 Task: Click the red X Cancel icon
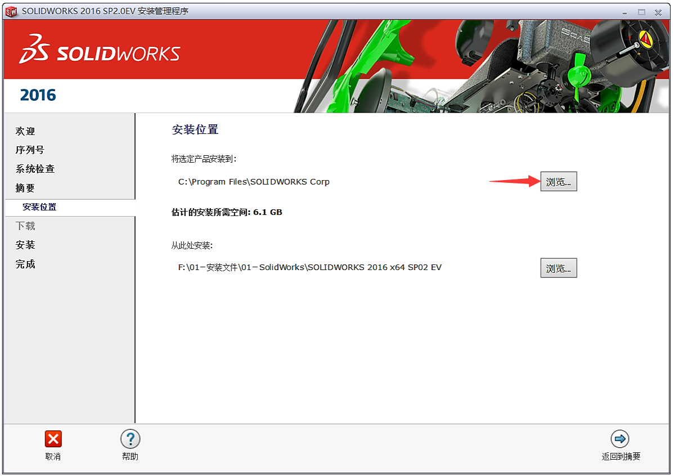tap(53, 439)
